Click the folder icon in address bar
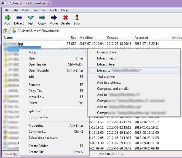This screenshot has width=182, height=158. 14,31
